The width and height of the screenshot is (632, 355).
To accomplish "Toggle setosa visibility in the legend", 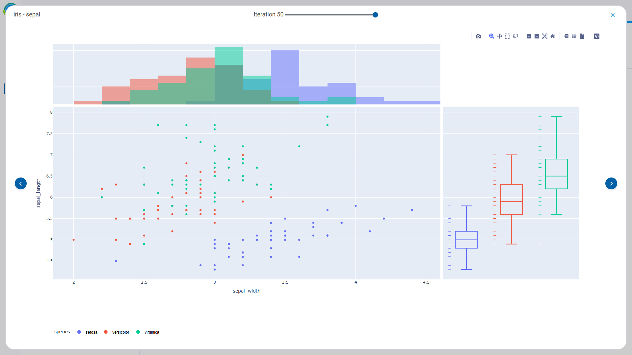I will 88,332.
